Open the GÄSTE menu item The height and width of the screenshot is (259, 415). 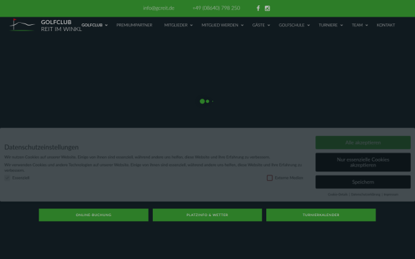click(258, 25)
